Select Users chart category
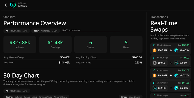 point(34,97)
